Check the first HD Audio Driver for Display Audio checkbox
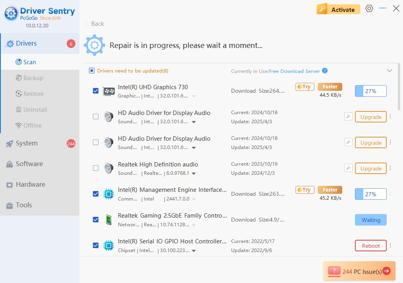The height and width of the screenshot is (283, 403). [x=96, y=117]
